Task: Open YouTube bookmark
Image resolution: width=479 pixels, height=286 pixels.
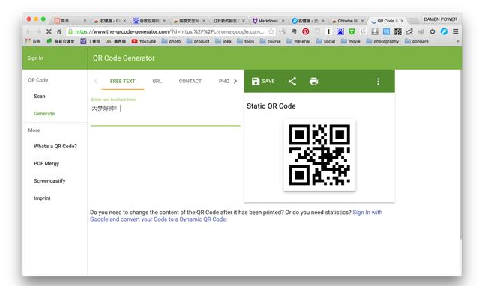Action: pos(144,41)
